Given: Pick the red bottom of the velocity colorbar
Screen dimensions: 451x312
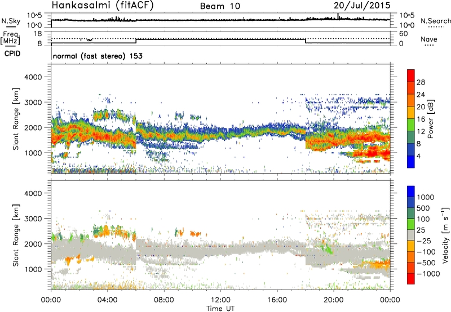Looking at the screenshot, I should (411, 279).
